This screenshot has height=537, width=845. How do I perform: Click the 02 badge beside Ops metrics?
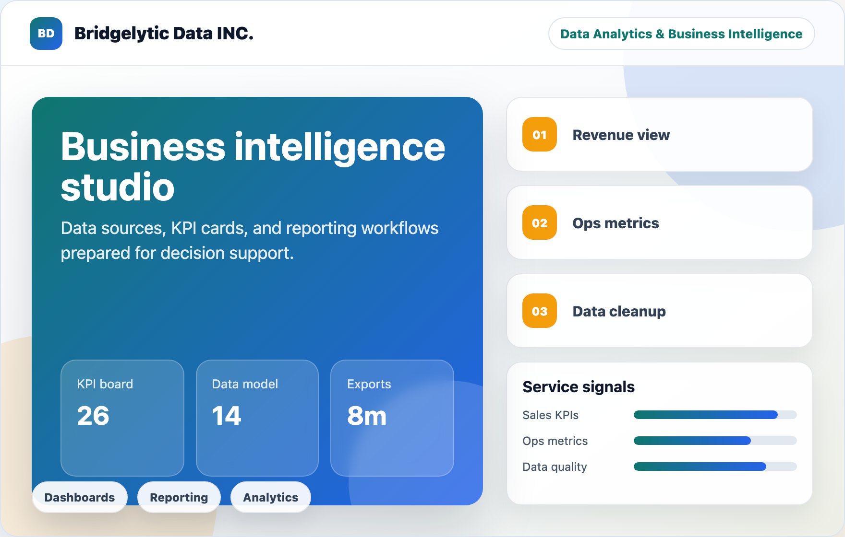tap(540, 223)
